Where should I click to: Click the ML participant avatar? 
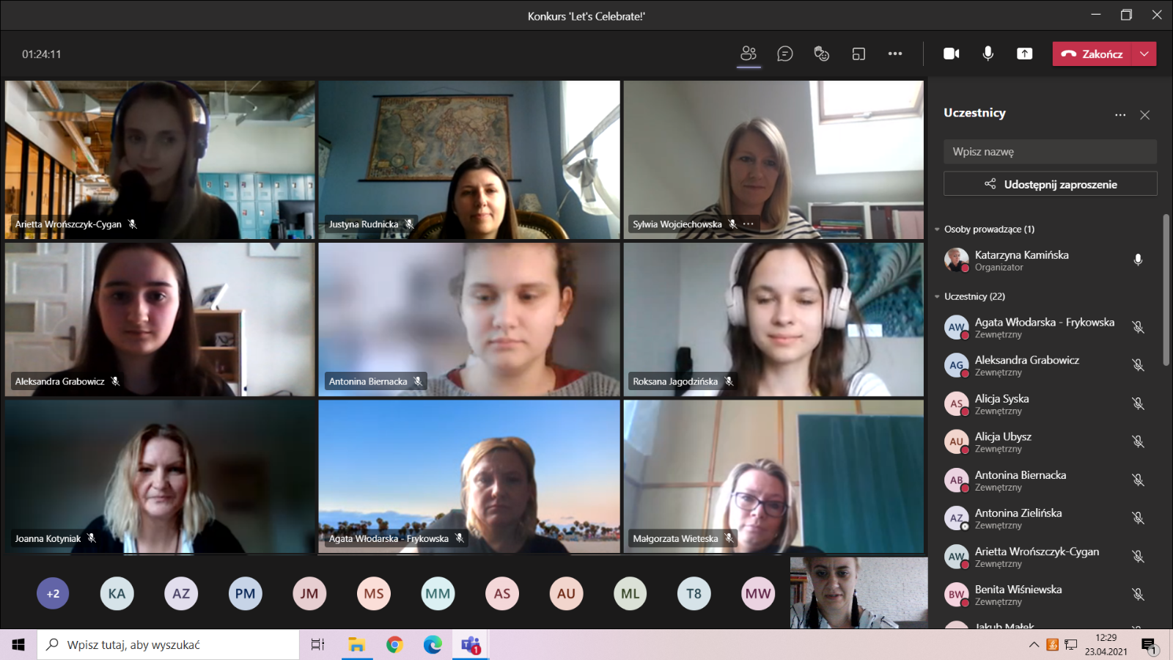(x=630, y=593)
